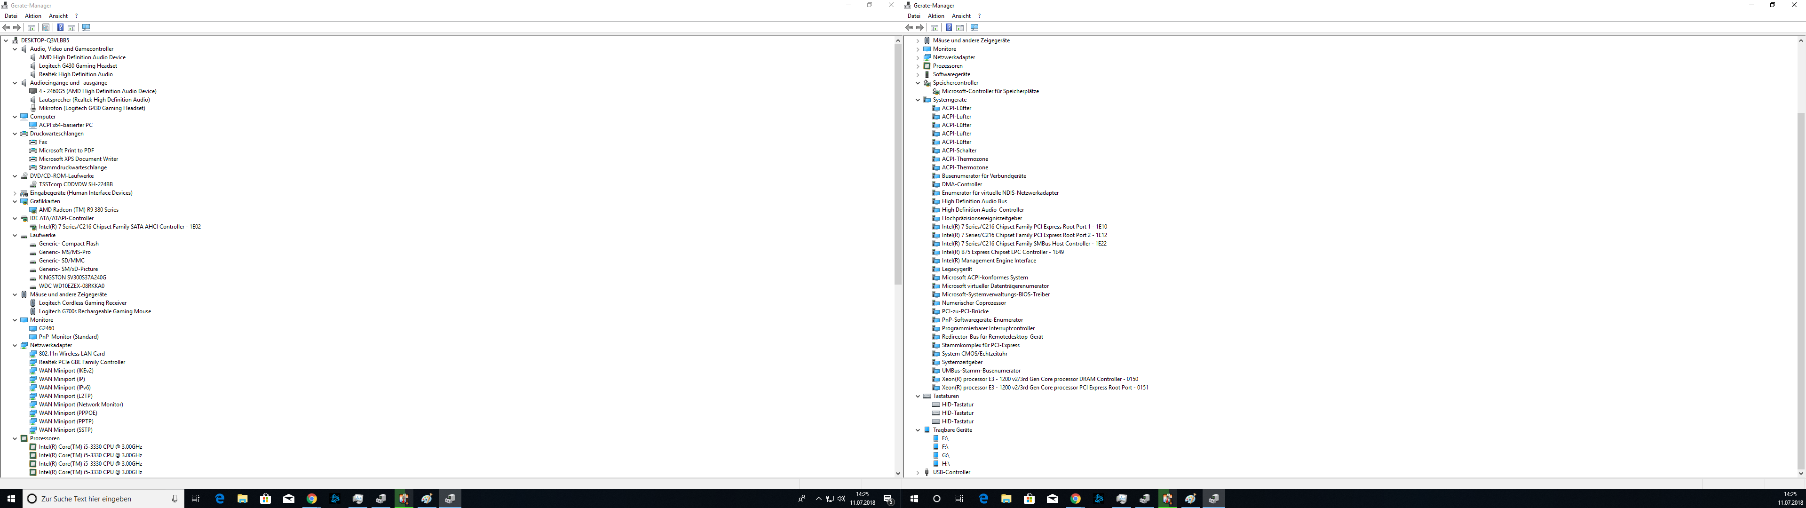Open Google Chrome from the left taskbar
Image resolution: width=1806 pixels, height=508 pixels.
(x=312, y=499)
